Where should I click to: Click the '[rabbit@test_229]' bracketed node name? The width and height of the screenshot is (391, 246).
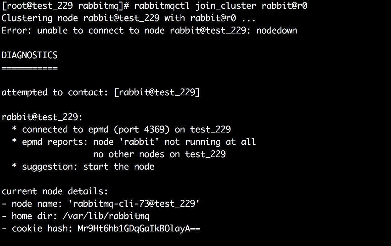pos(157,92)
